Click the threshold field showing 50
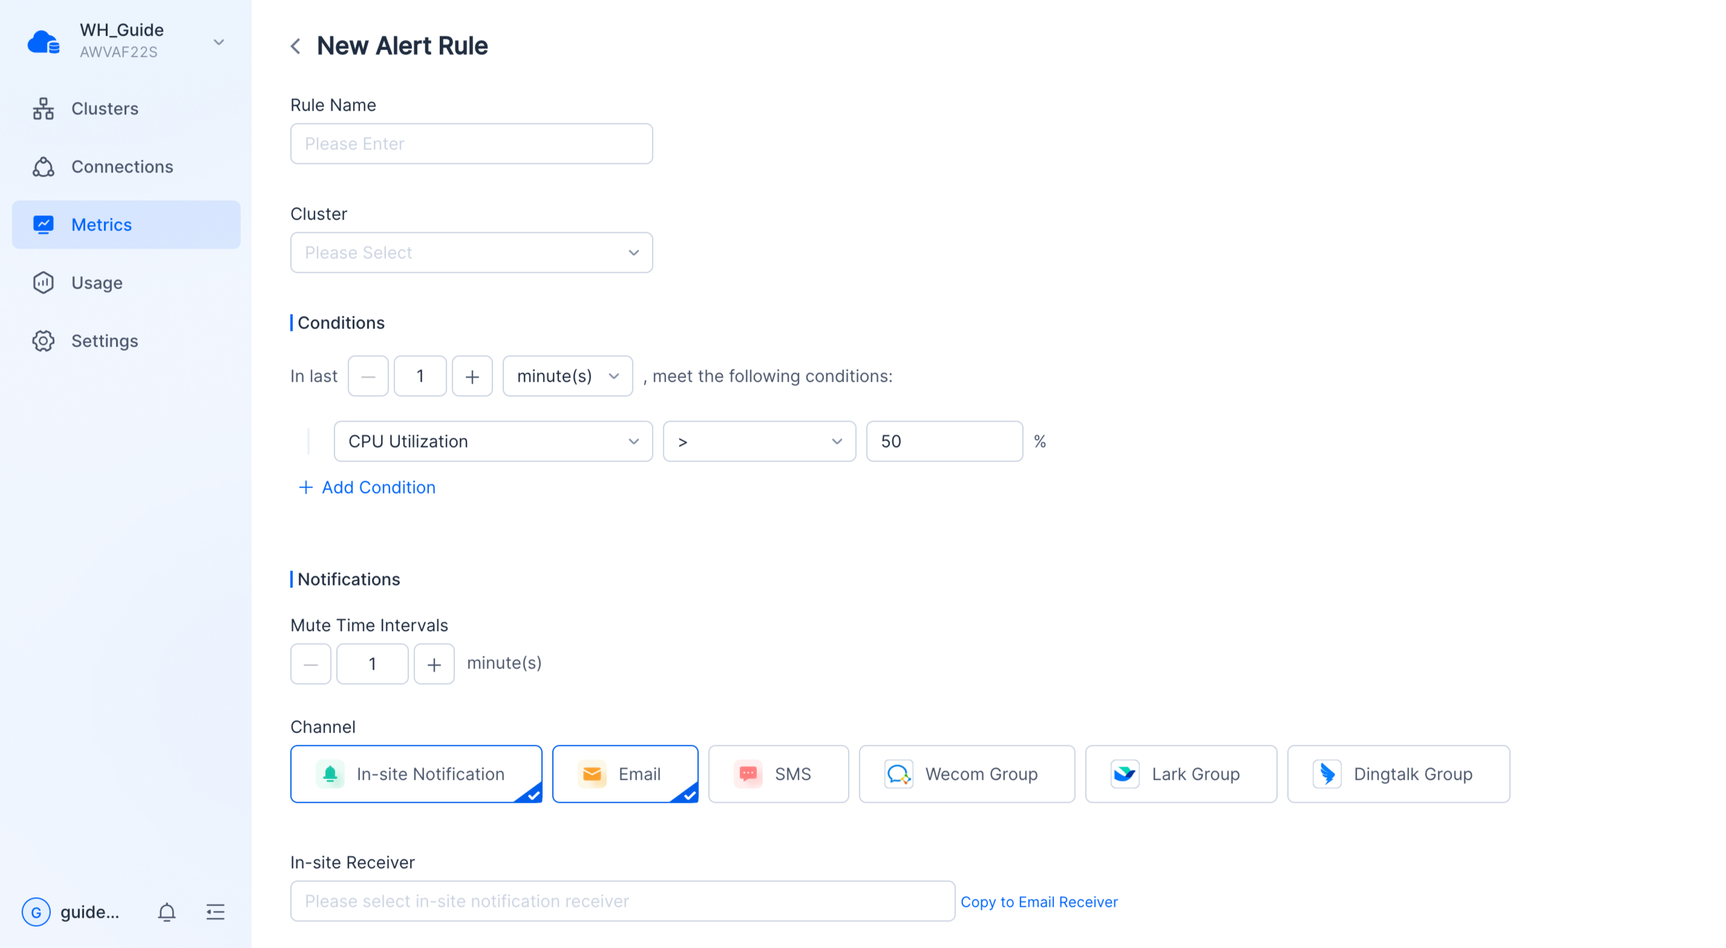Viewport: 1726px width, 948px height. pos(944,441)
